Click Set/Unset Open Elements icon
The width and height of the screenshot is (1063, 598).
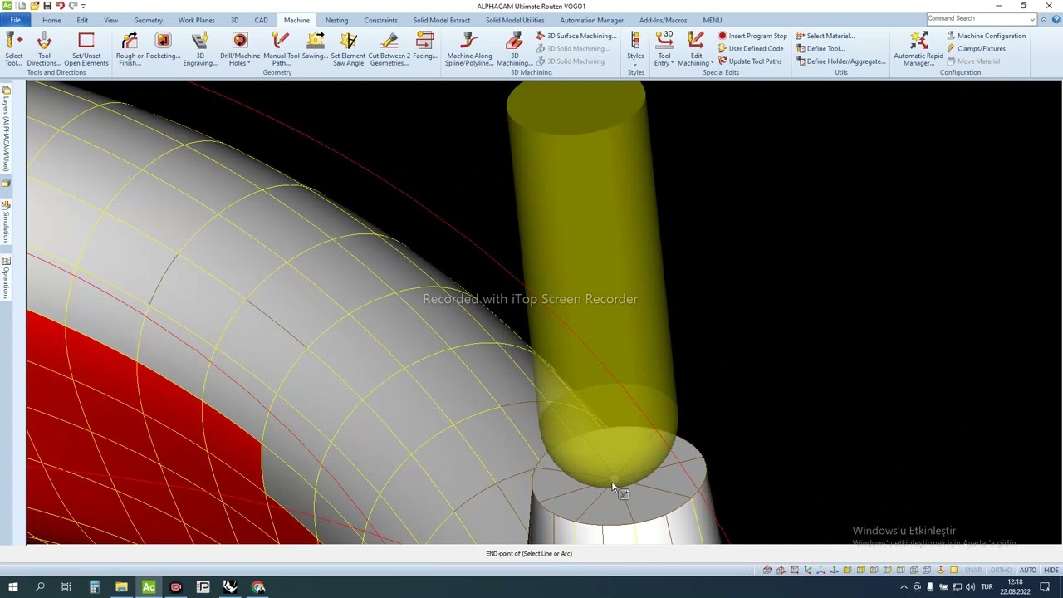86,50
